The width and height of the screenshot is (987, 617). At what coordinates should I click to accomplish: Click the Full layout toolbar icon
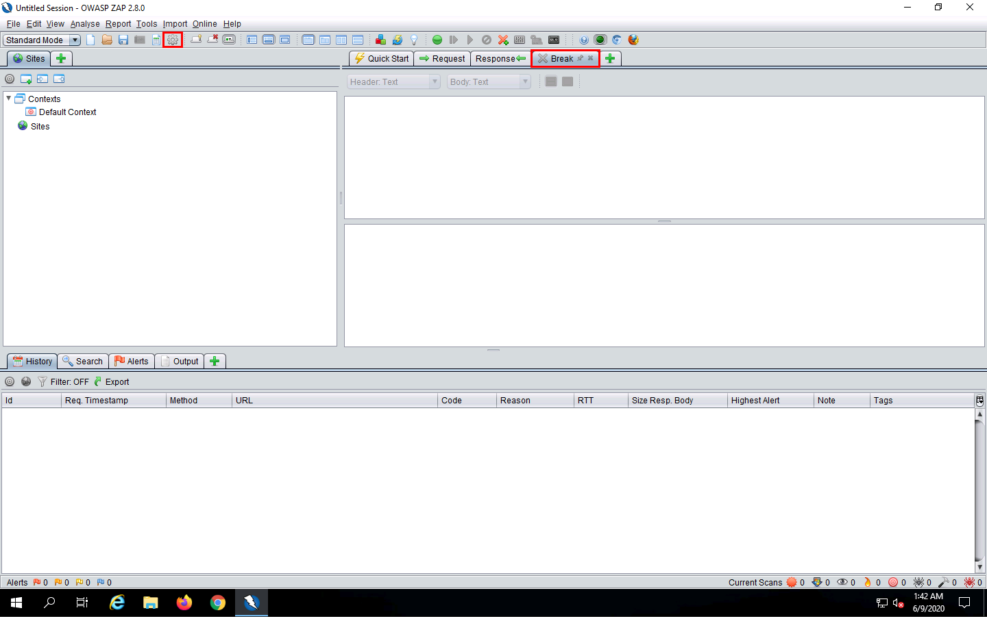coord(285,40)
